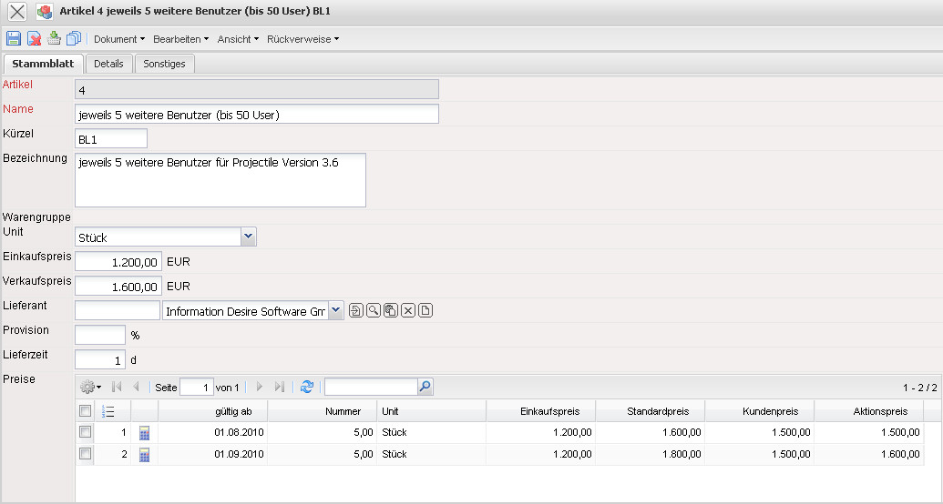Click the save document disk icon

click(14, 39)
